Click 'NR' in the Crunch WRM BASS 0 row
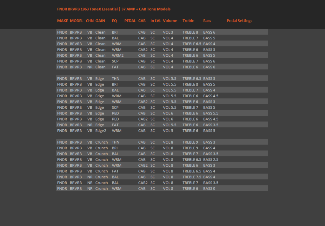The image size is (325, 226). click(90, 189)
